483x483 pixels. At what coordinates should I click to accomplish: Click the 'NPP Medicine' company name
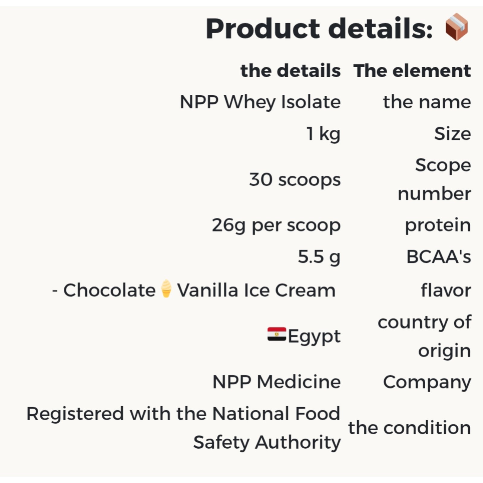click(x=277, y=382)
